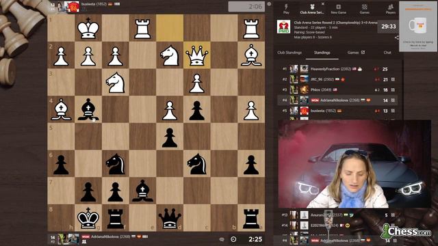Open the Players tab

click(391, 9)
